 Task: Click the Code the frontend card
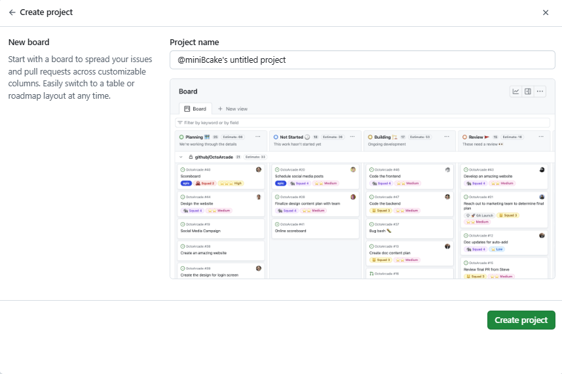pos(409,177)
